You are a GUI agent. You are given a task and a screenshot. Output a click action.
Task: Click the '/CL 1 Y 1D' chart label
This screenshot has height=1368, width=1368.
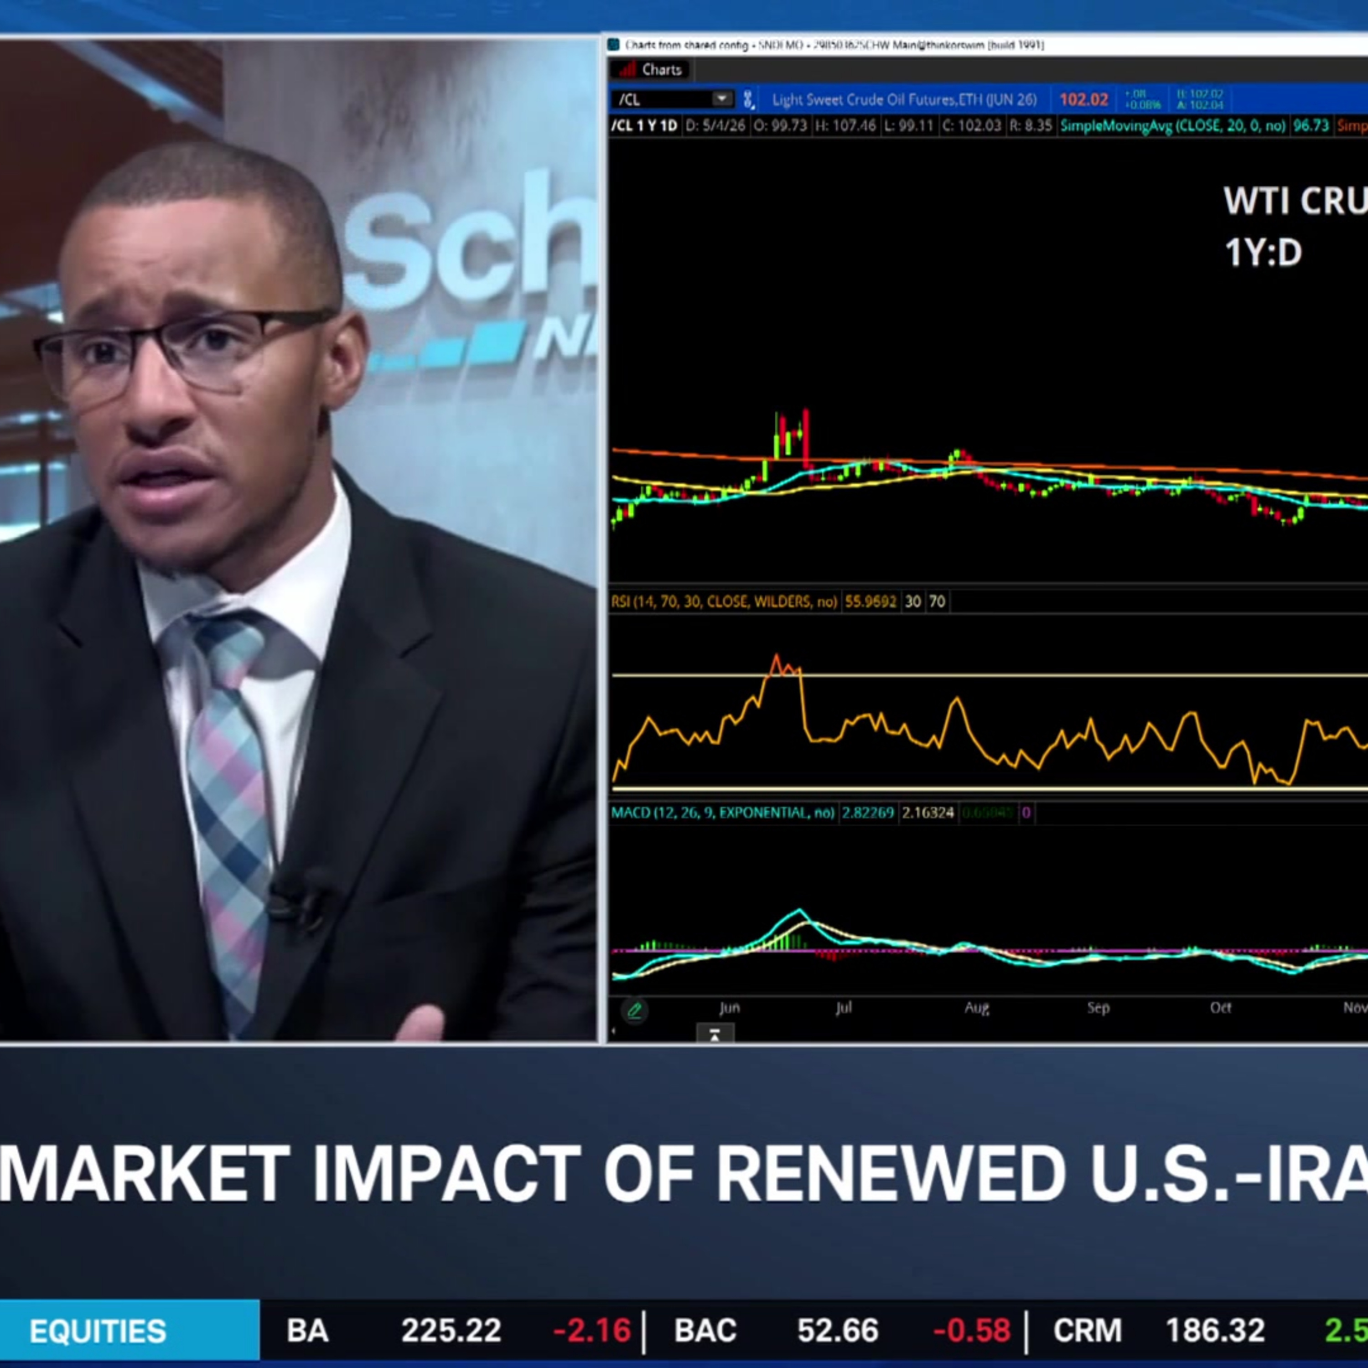coord(644,126)
